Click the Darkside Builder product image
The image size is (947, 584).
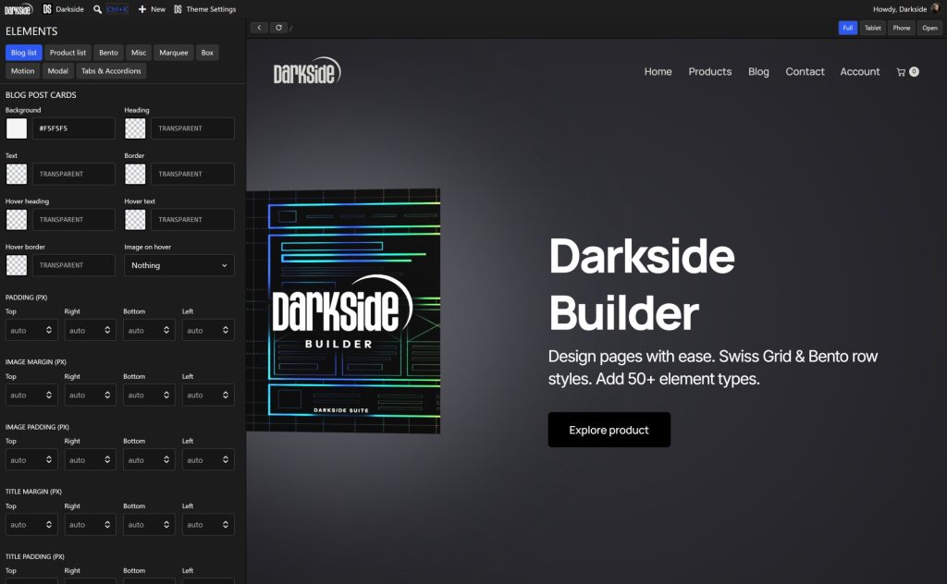point(343,311)
